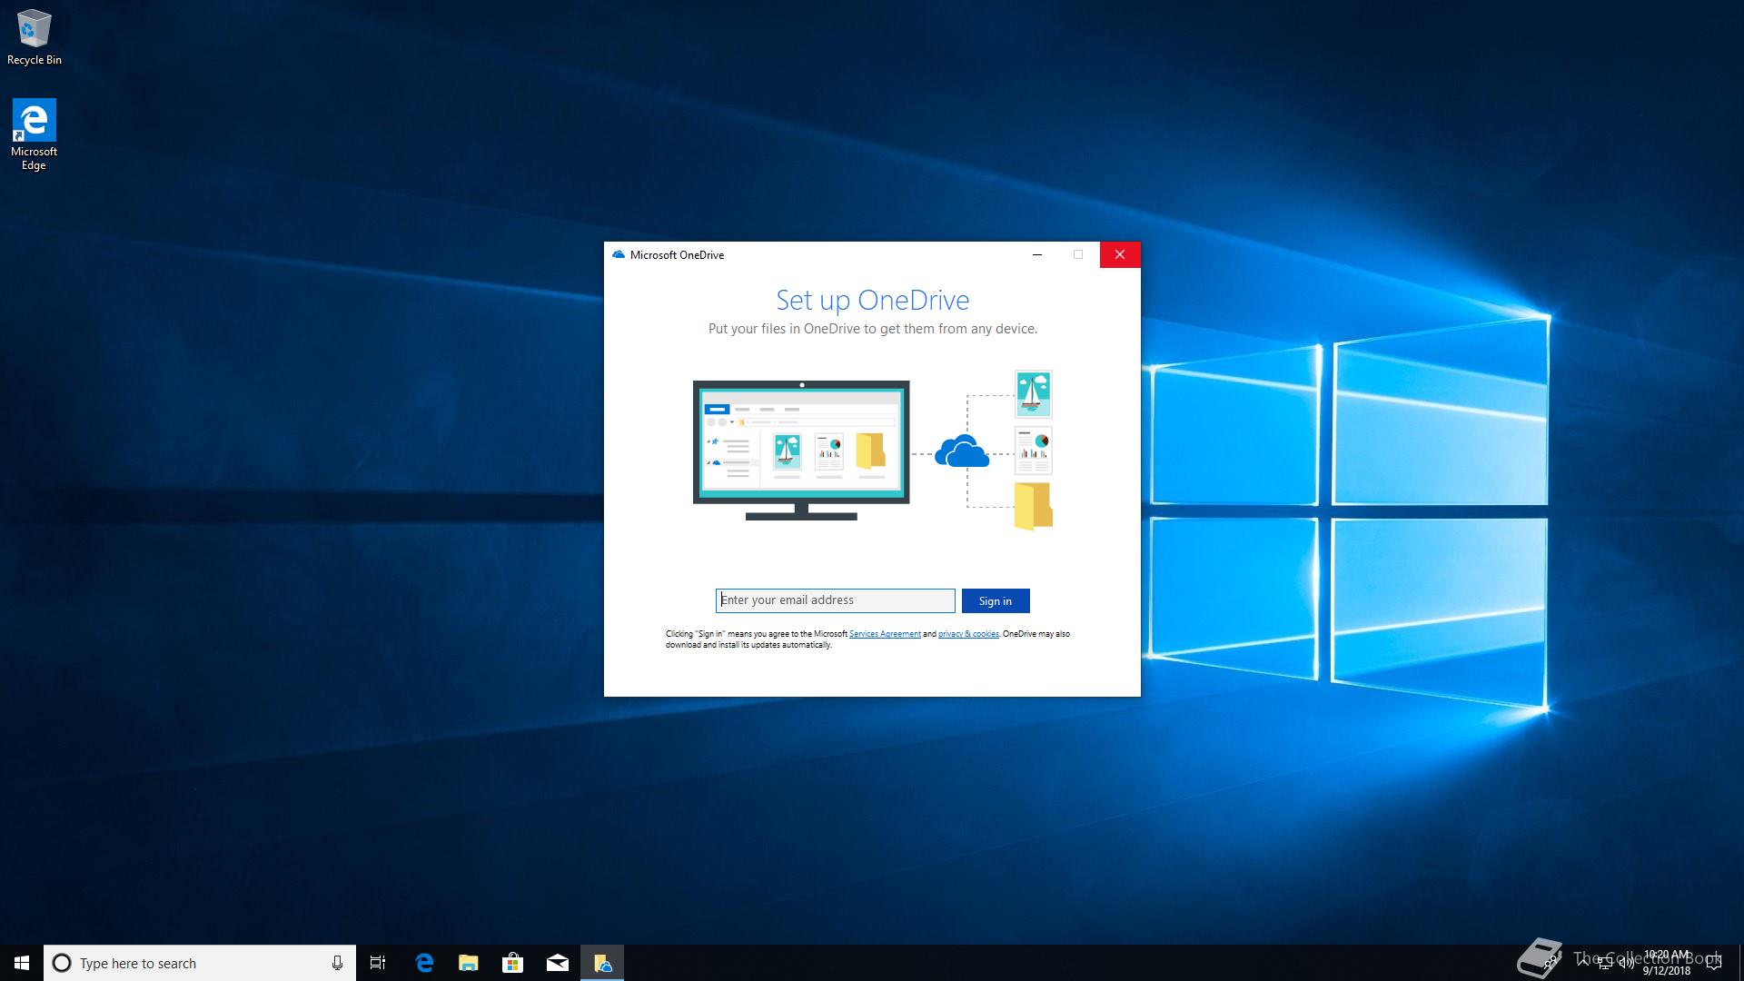Open the privacy & cookies link
The width and height of the screenshot is (1744, 981).
click(x=968, y=634)
